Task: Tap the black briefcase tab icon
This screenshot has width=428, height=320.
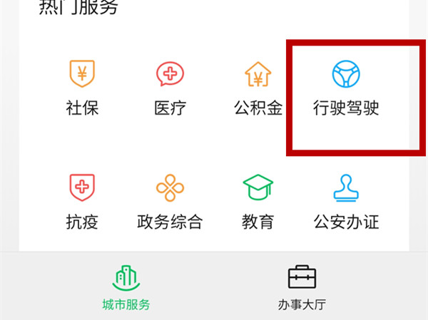Action: [x=302, y=277]
